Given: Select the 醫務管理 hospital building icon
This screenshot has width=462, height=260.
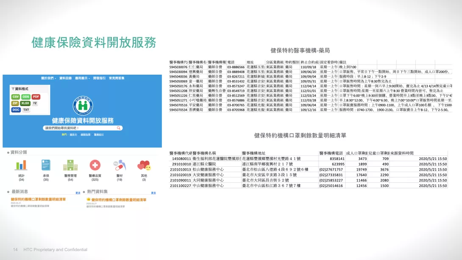Looking at the screenshot, I should coord(70,165).
